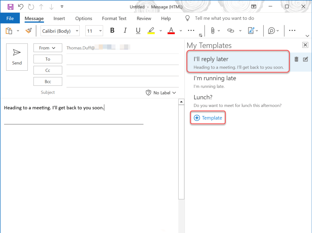Image resolution: width=312 pixels, height=233 pixels.
Task: Click the Send button
Action: point(17,57)
